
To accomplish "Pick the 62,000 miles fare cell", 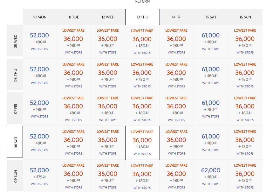I will [210, 170].
